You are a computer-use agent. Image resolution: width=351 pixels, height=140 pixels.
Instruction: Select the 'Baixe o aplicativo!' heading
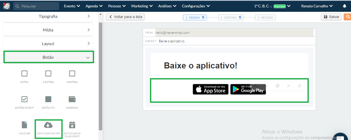201,66
